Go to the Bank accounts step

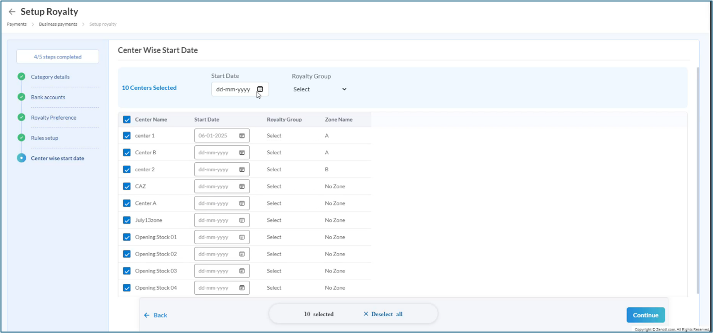coord(48,97)
